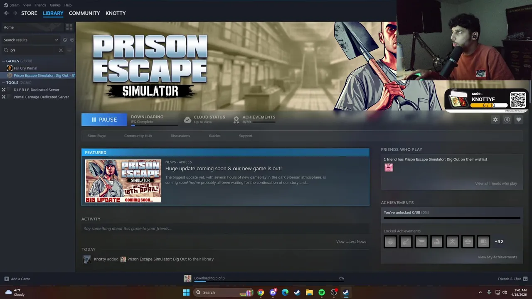Click the +32 more achievements
Viewport: 532px width, 299px height.
pos(499,242)
